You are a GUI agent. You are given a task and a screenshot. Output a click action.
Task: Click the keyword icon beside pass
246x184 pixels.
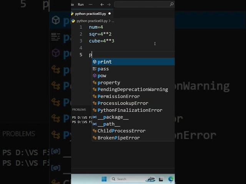(95, 69)
